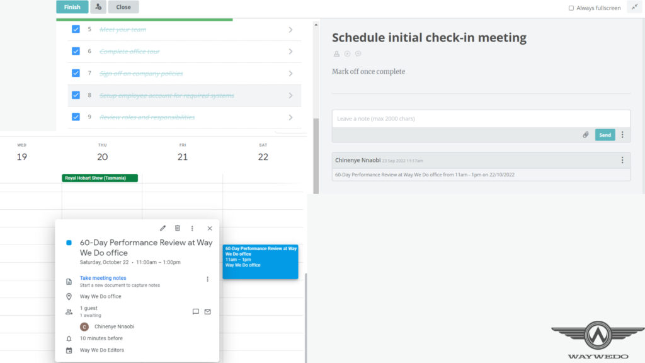
Task: Open the location pin for Way We Do office
Action: tap(70, 296)
